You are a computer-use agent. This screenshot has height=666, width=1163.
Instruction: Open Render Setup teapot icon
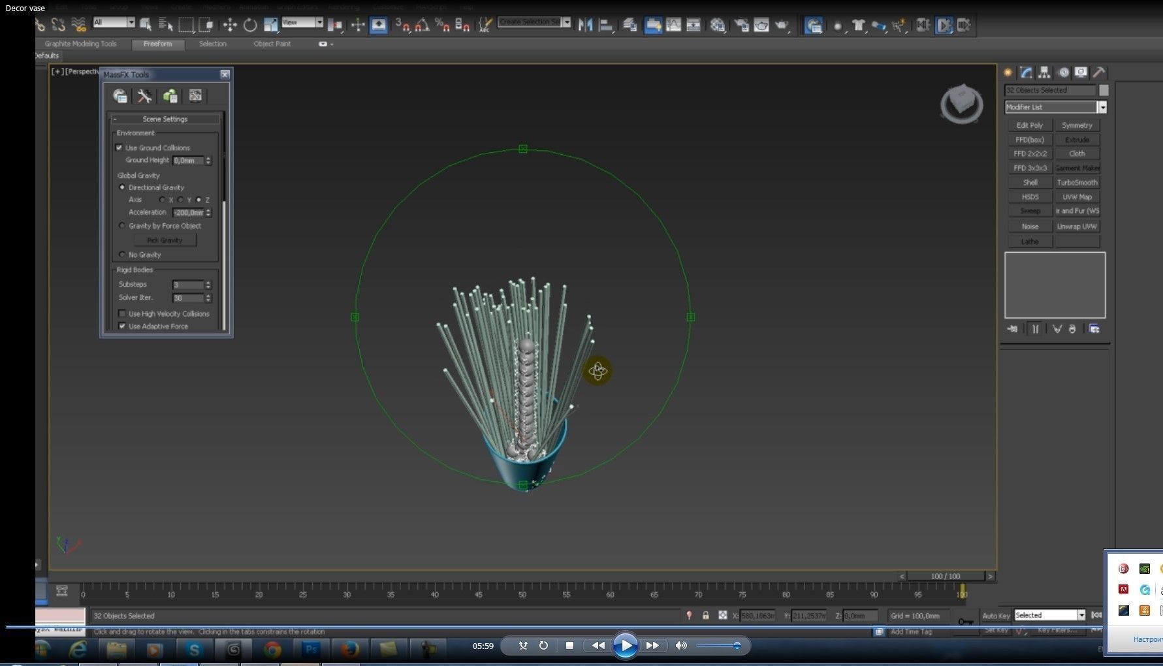741,25
